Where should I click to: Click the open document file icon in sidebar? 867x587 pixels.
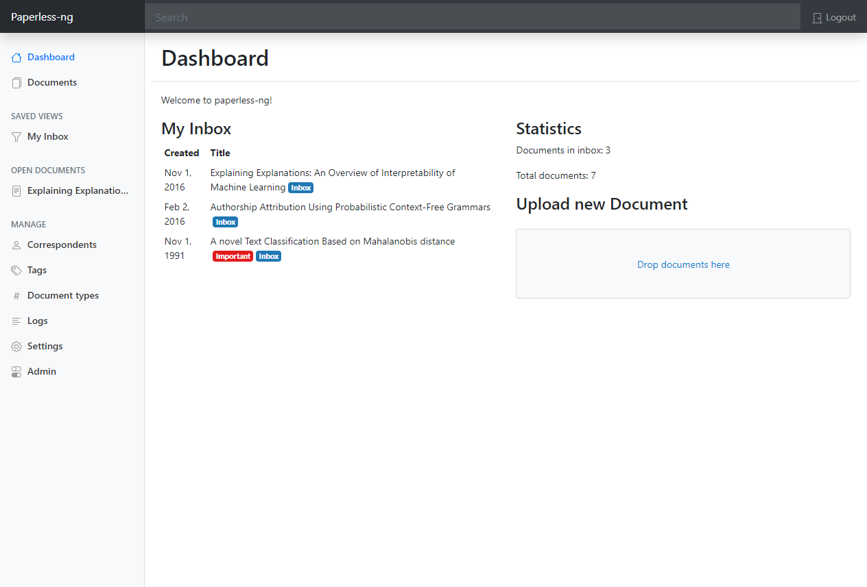tap(16, 191)
